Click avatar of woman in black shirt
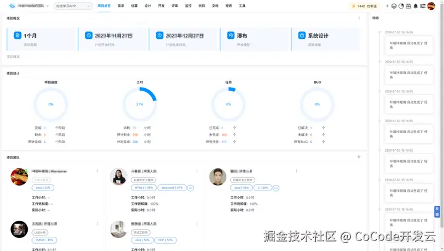Viewport: 444px width, 251px height. click(118, 177)
